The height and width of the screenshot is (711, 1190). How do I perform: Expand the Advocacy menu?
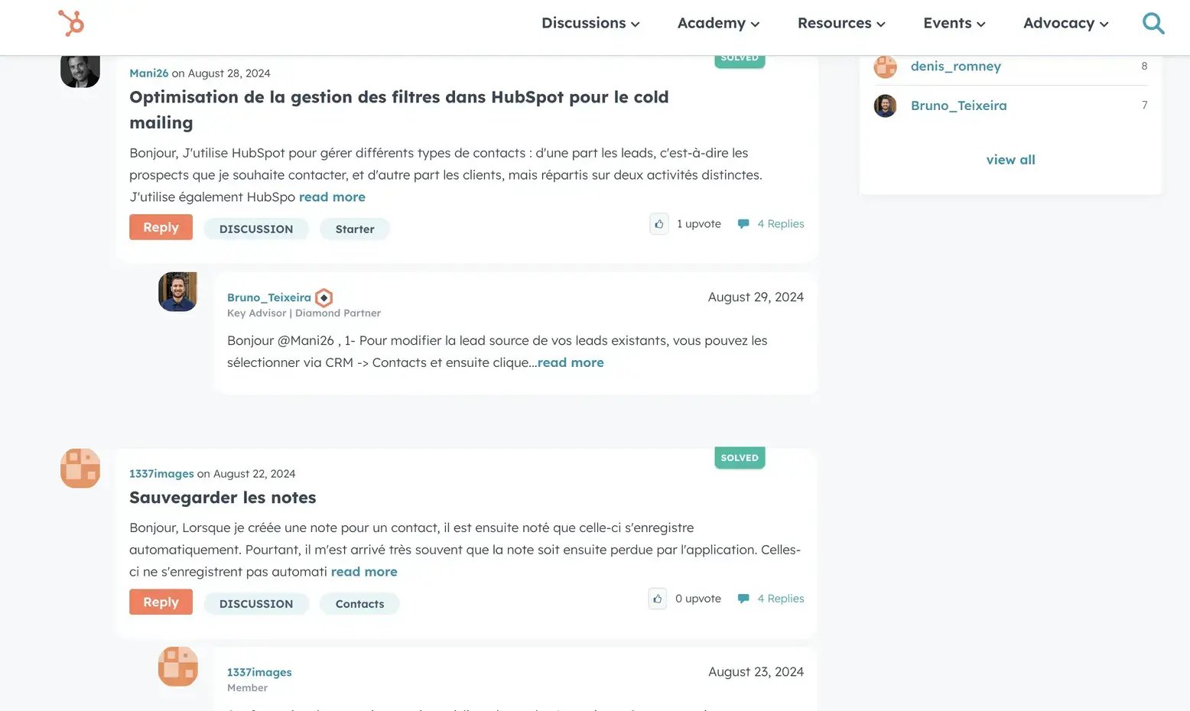(x=1066, y=23)
